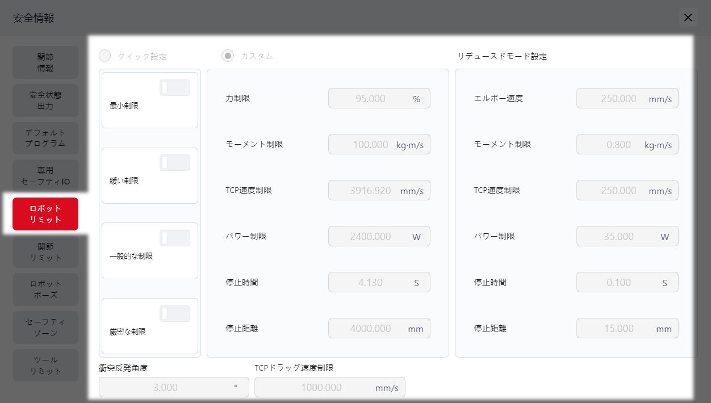Switch to ツールリミット tab
This screenshot has height=403, width=711.
coord(45,365)
